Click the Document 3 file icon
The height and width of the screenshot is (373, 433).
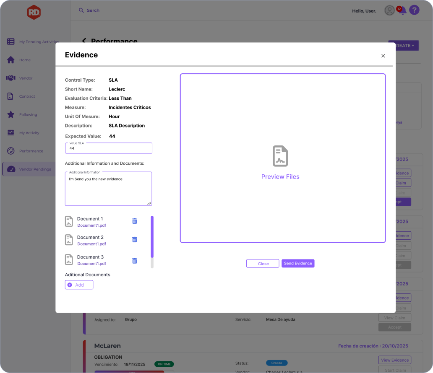(69, 259)
